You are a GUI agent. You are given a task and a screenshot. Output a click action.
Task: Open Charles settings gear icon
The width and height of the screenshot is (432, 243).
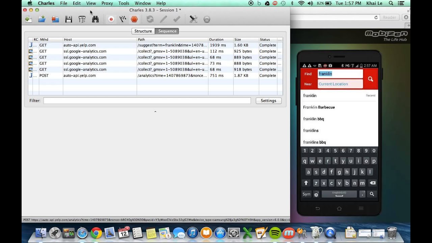207,19
